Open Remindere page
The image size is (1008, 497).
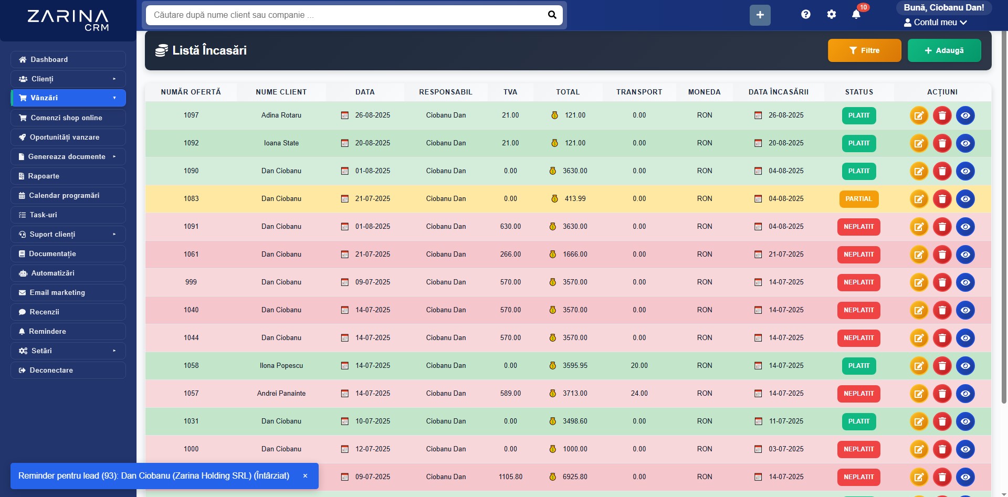point(68,331)
